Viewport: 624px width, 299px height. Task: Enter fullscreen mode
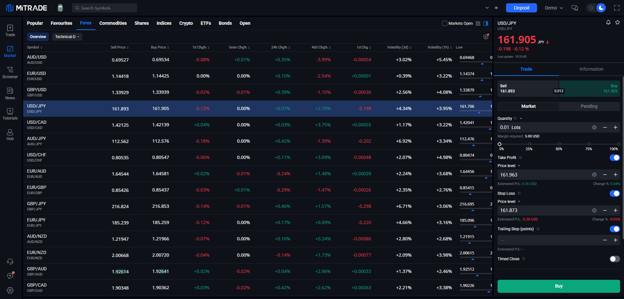(x=617, y=8)
